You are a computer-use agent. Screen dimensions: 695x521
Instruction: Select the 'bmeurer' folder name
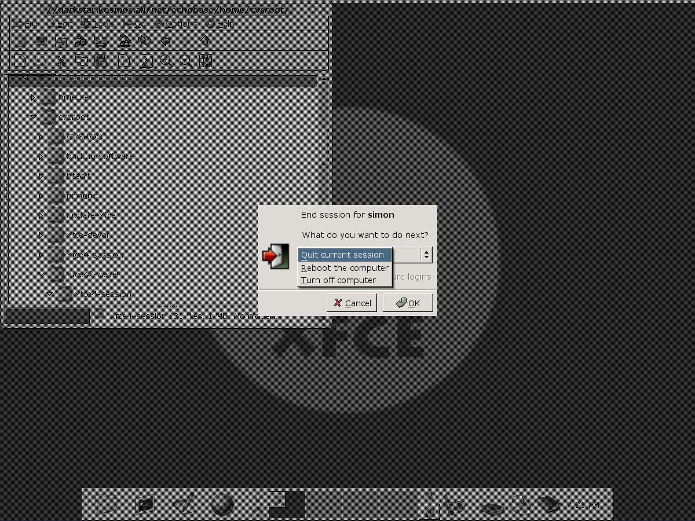[75, 98]
